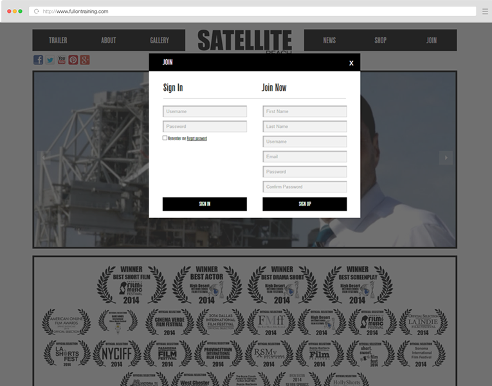Click the Cinema Verde Film Festival laurel

click(x=169, y=322)
